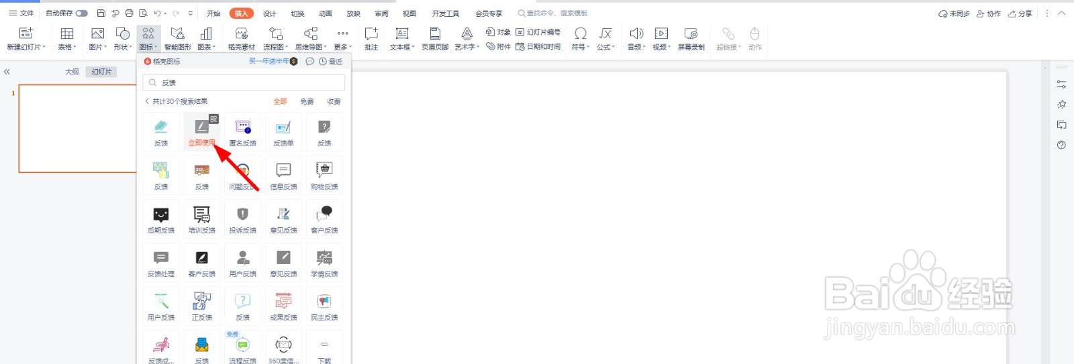Toggle the 自动保存 auto-save switch

[82, 13]
